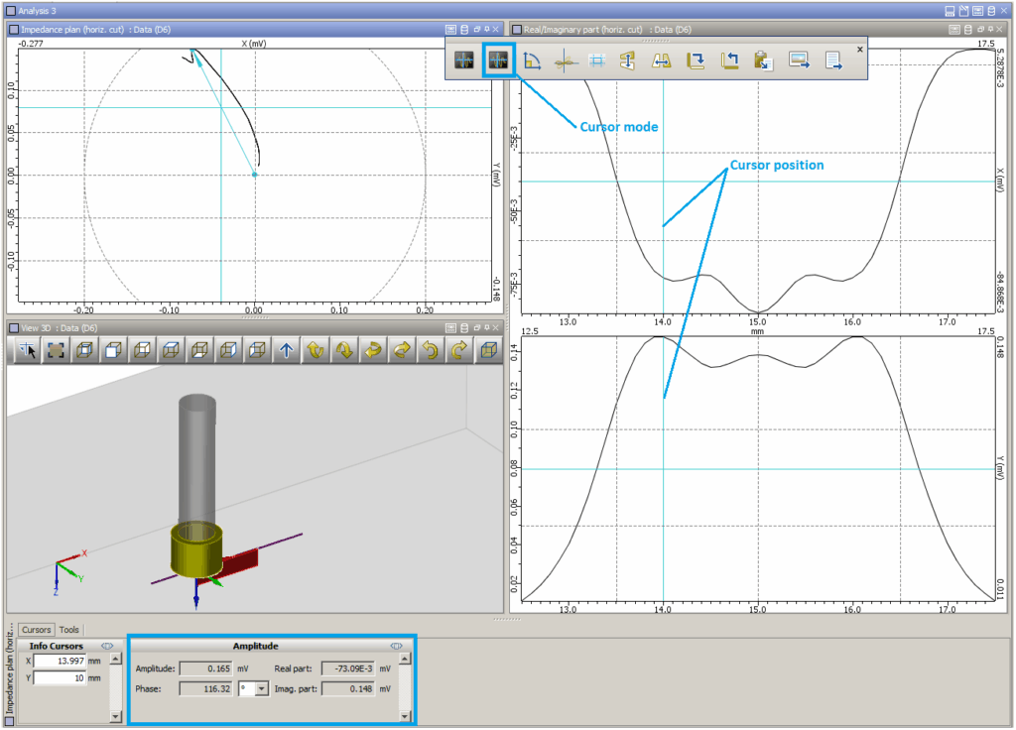Click the export report icon in the floating toolbar
The image size is (1016, 730).
coord(833,60)
